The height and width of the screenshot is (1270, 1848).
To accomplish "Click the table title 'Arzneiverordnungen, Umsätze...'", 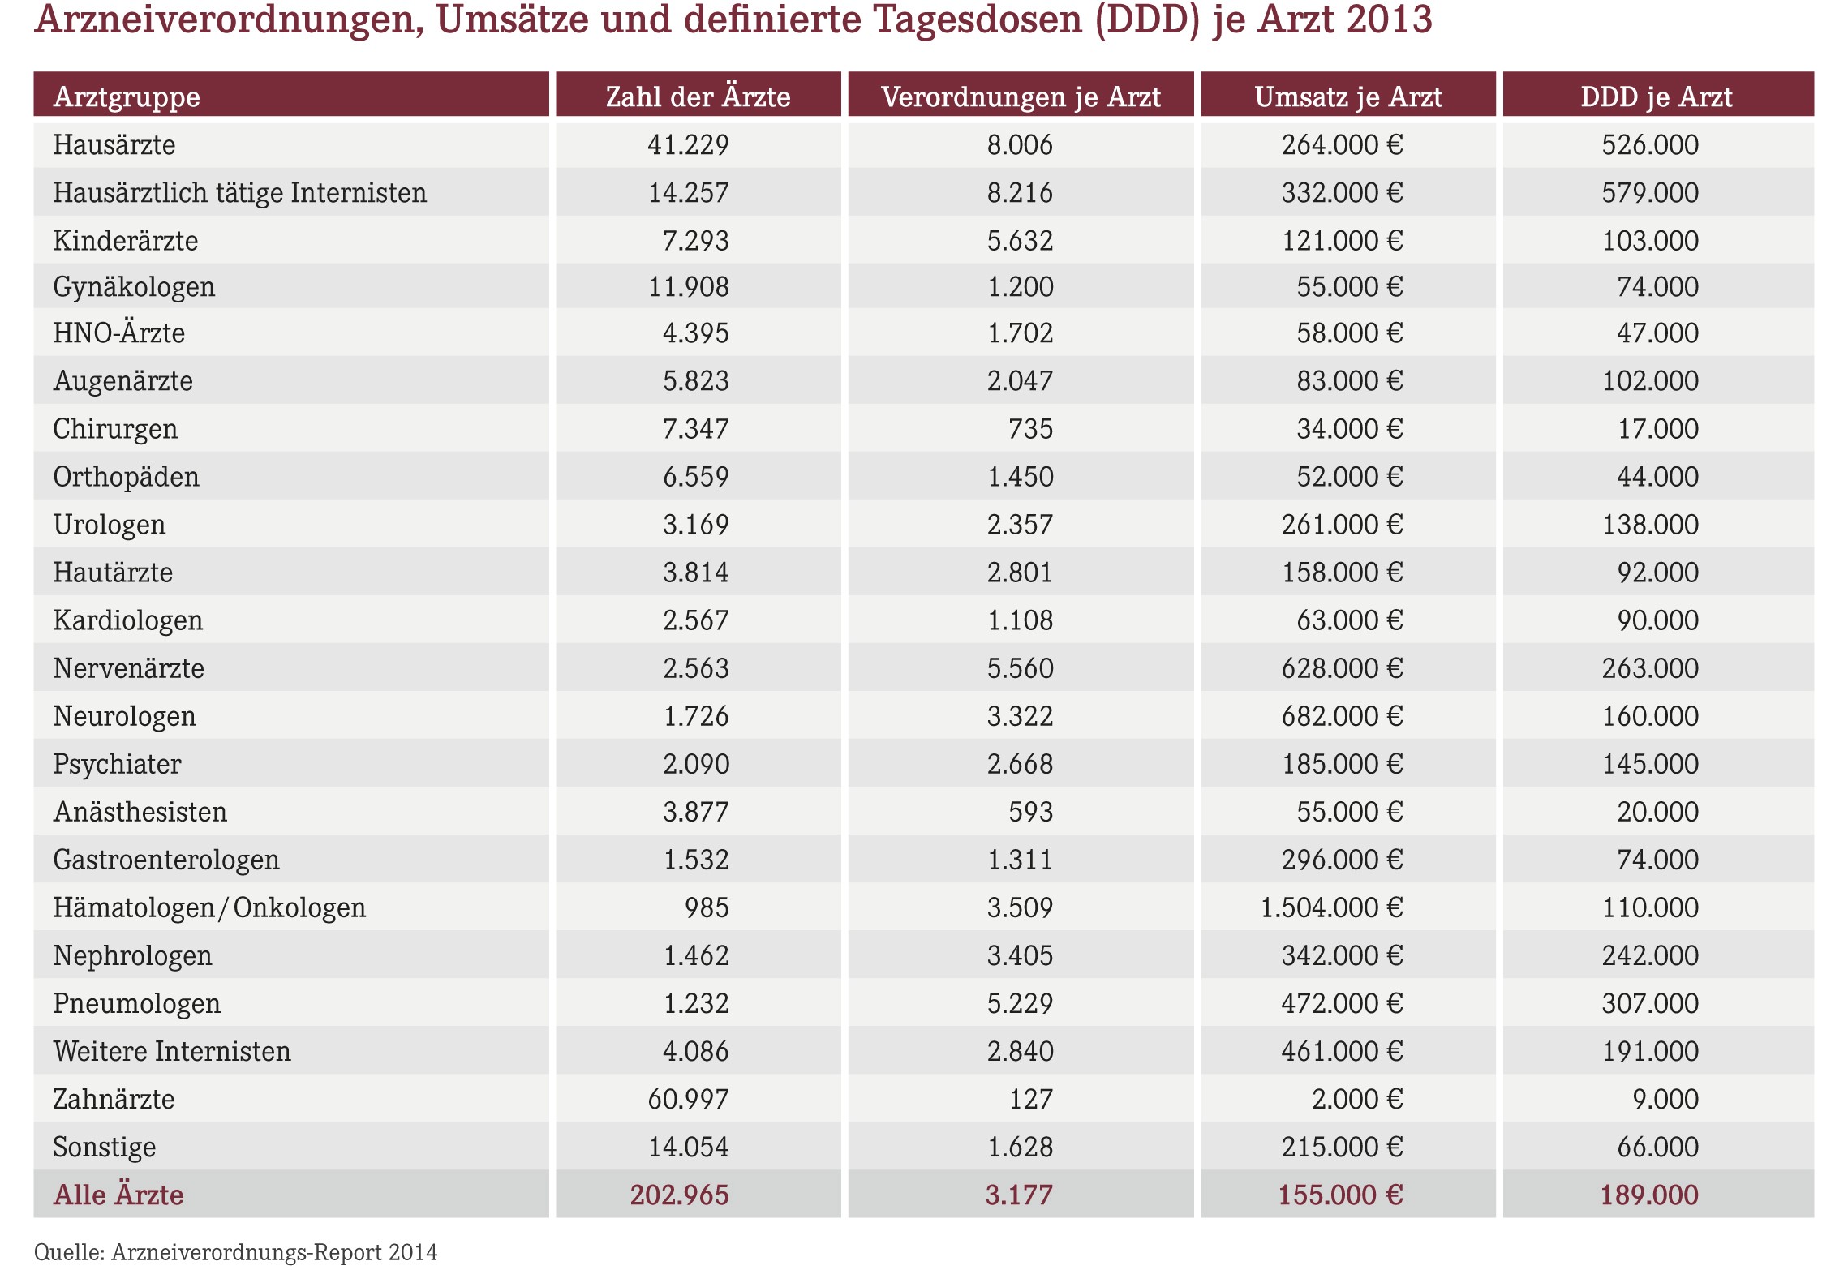I will [733, 19].
